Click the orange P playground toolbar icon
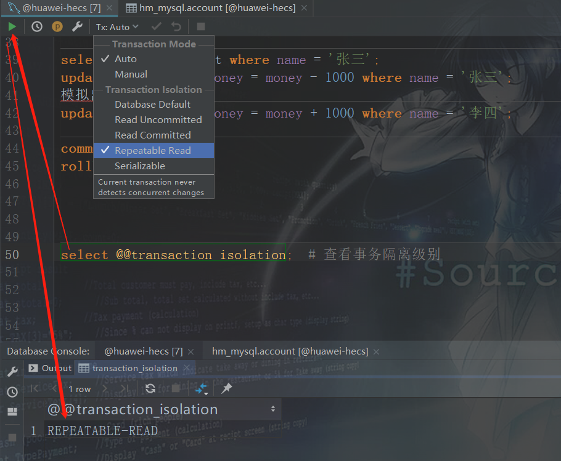Viewport: 561px width, 461px height. point(57,26)
